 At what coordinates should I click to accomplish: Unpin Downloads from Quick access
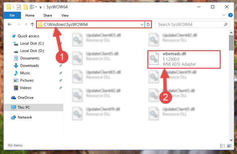(x=61, y=66)
